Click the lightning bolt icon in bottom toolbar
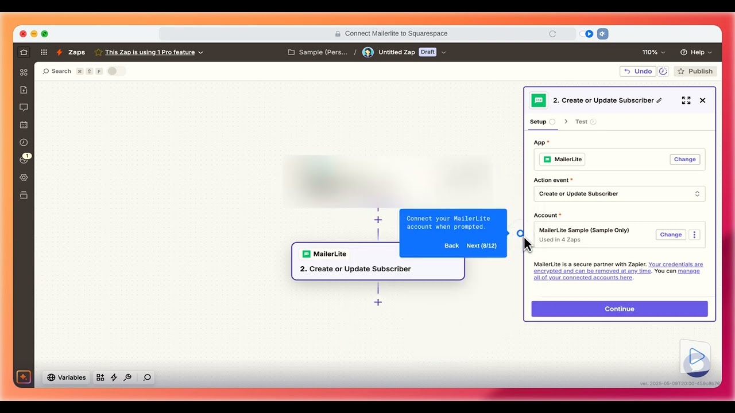 [x=114, y=377]
